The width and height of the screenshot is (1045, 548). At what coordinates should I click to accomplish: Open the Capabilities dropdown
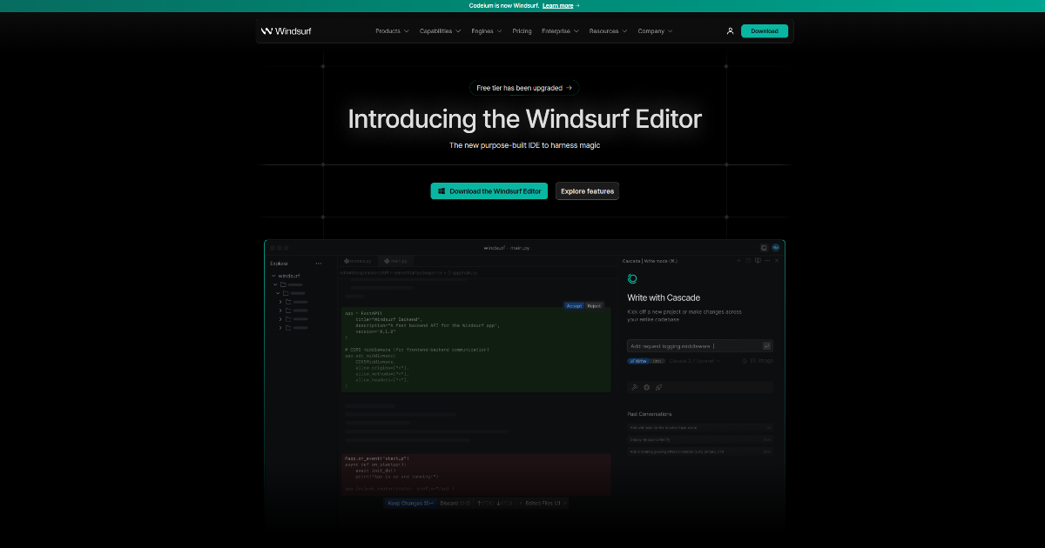440,31
